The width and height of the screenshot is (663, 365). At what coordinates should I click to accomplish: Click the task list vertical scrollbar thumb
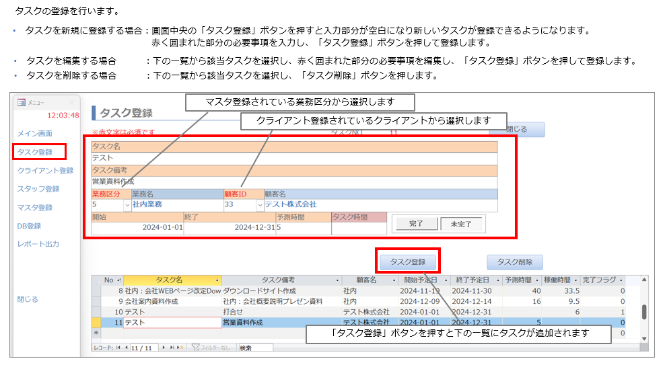(x=644, y=312)
